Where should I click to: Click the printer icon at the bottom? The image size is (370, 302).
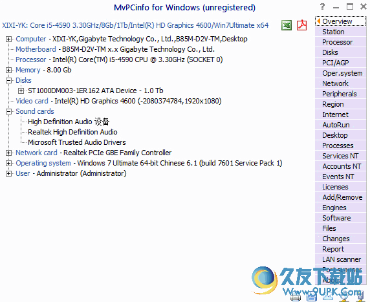tap(296, 297)
